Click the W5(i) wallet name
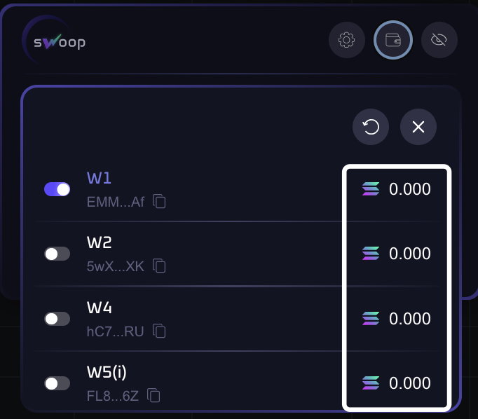Image resolution: width=478 pixels, height=419 pixels. click(107, 372)
